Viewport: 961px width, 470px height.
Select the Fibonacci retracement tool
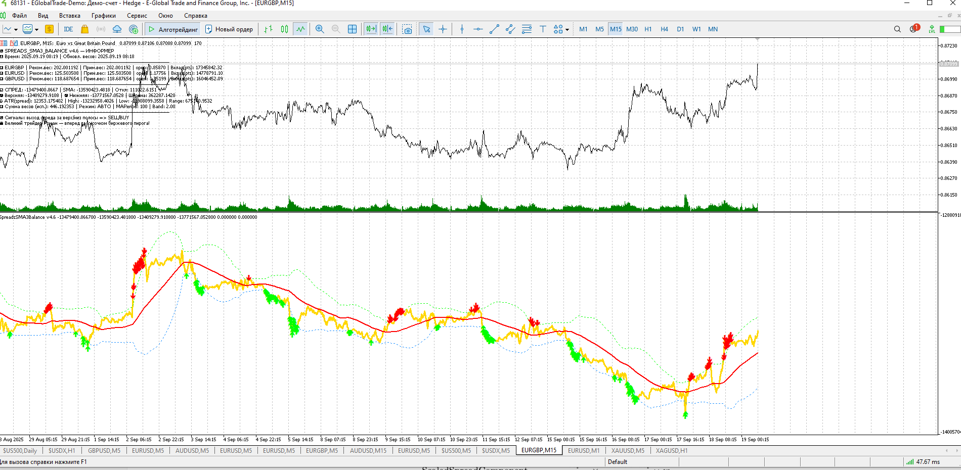527,29
